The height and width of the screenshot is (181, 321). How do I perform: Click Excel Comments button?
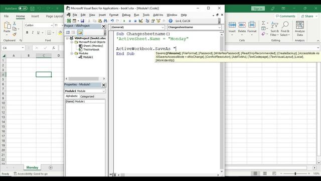285,16
